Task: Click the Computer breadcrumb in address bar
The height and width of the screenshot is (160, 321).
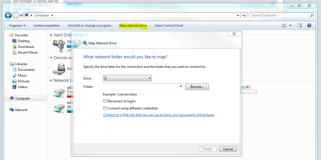Action: 42,15
